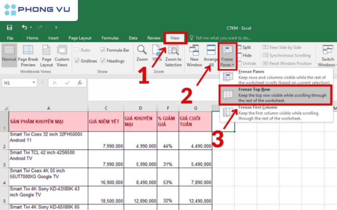Viewport: 337px width, 210px height.
Task: Select row 4 header
Action: [4, 177]
